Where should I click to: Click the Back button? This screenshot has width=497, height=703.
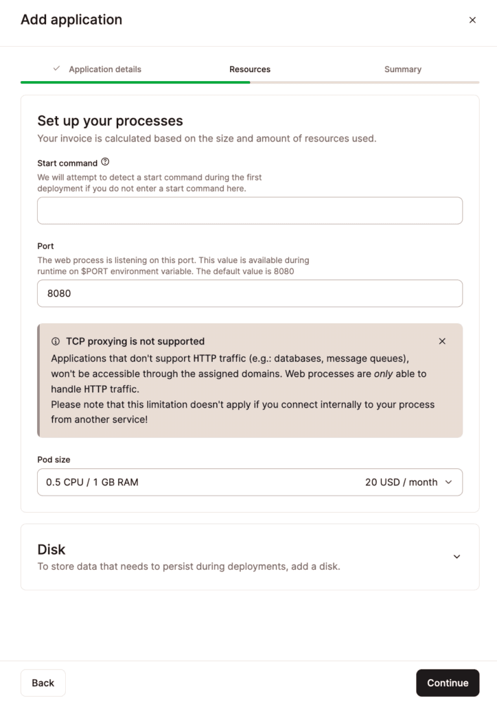43,682
